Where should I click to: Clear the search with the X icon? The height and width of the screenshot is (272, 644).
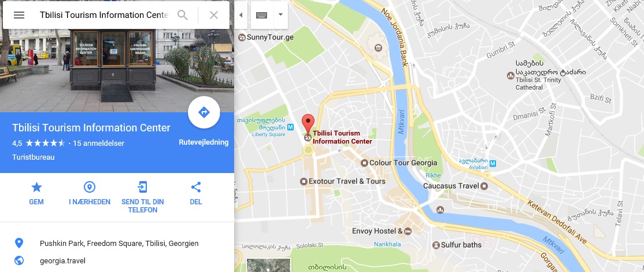click(213, 15)
